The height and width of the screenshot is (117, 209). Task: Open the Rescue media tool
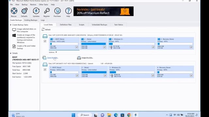coord(14,11)
